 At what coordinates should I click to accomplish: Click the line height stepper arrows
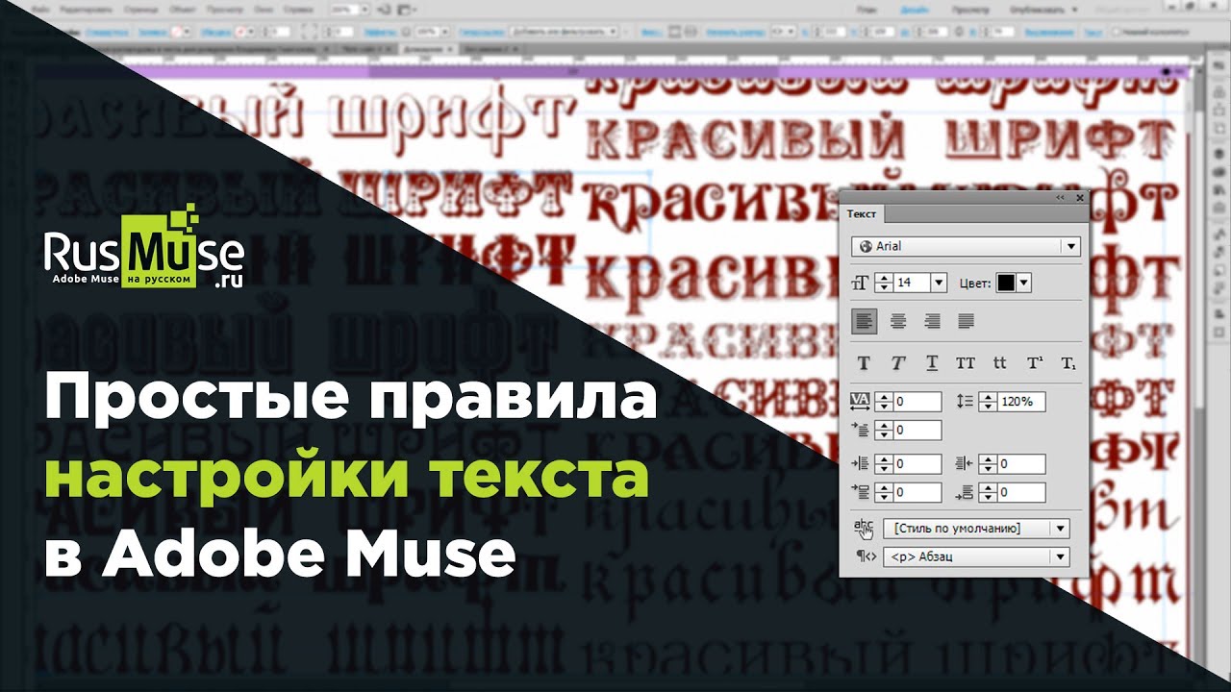point(988,402)
